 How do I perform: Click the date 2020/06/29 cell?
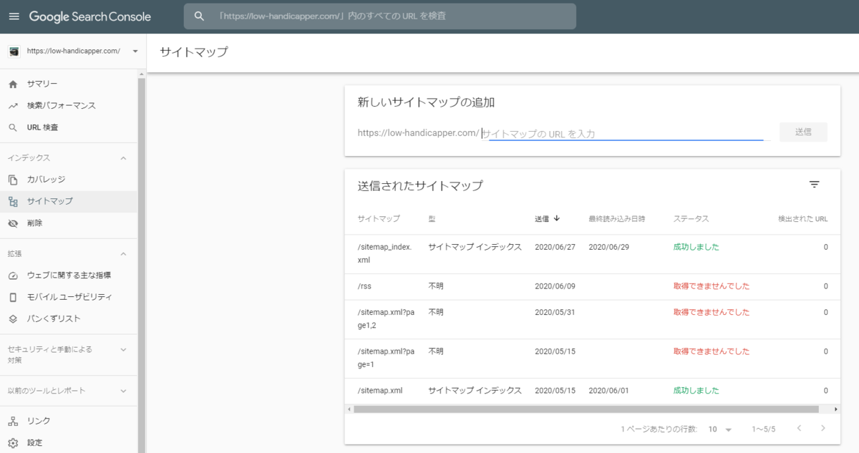(608, 247)
